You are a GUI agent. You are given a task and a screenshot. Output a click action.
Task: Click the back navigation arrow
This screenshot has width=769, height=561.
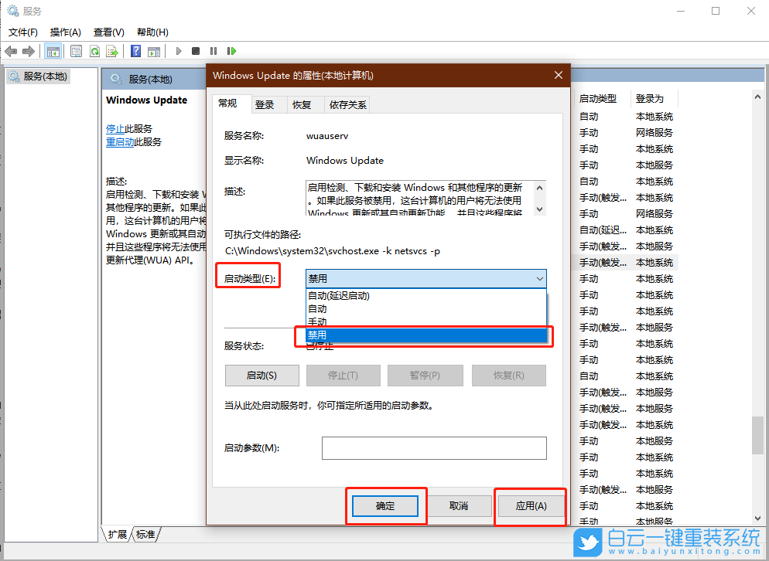point(10,51)
